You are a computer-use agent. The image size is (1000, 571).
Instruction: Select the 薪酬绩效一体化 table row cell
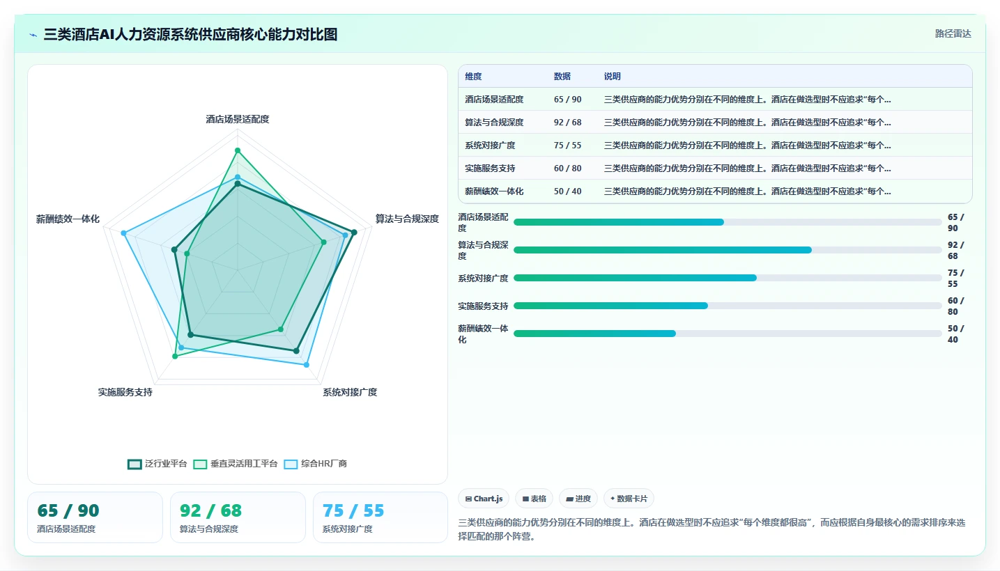pos(494,191)
